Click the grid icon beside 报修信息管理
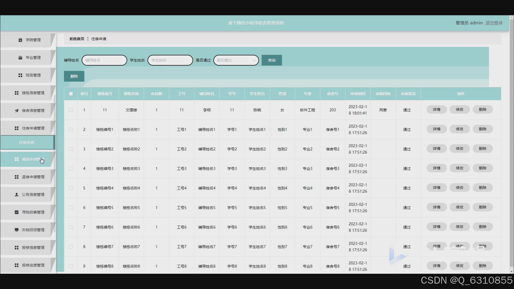 (17, 248)
